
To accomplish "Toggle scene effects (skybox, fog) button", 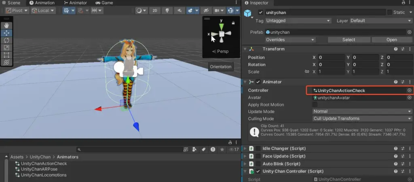I will tap(190, 10).
